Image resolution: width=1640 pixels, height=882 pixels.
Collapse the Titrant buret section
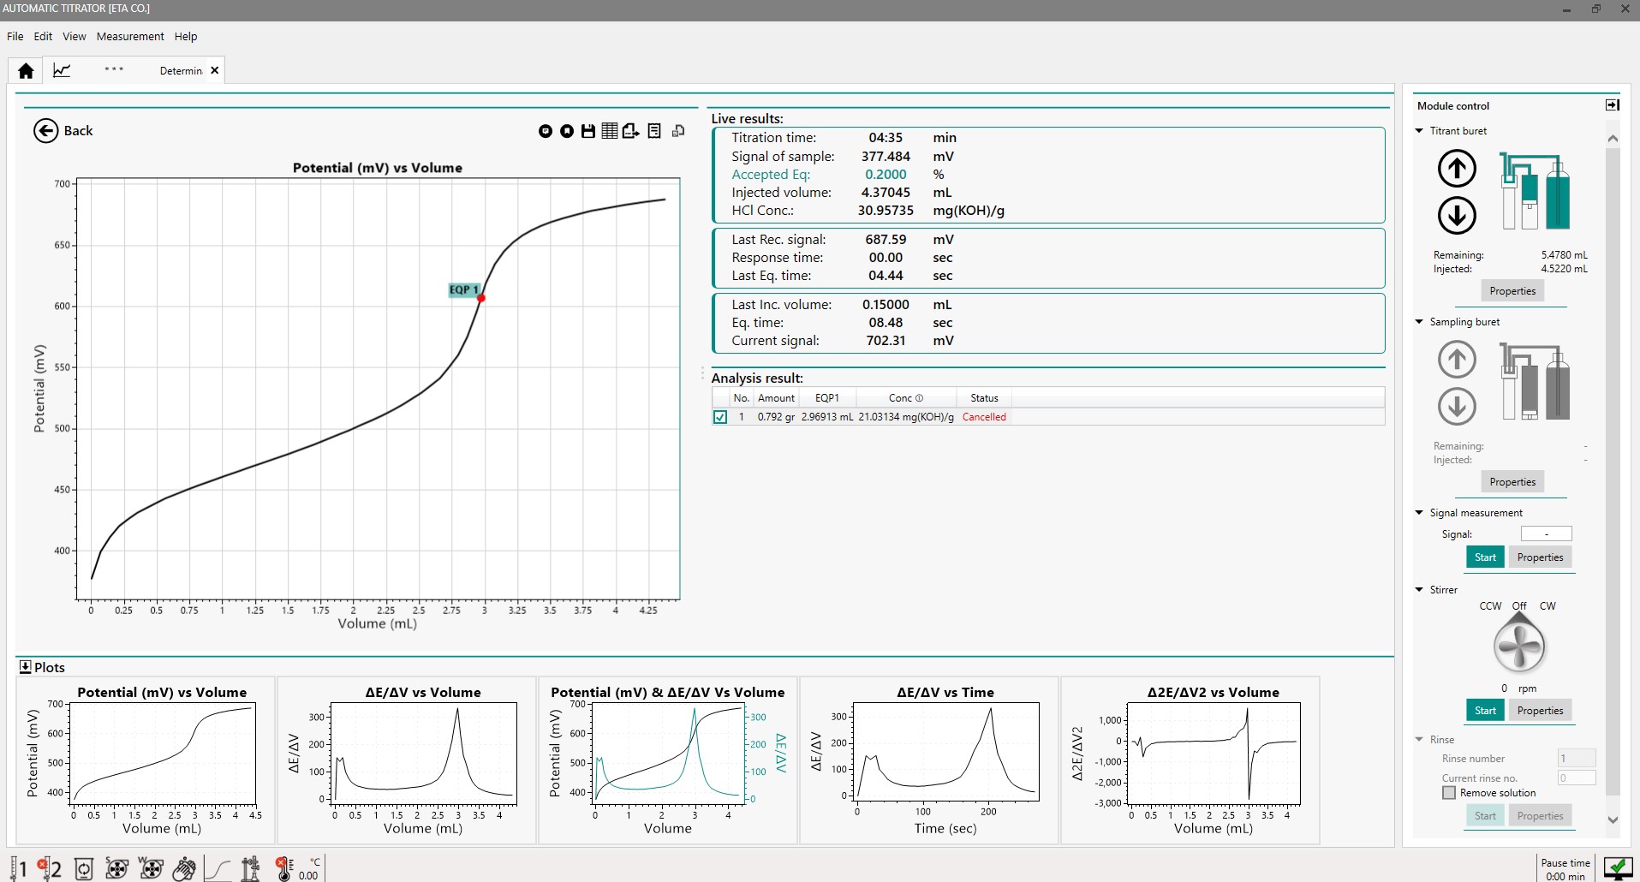click(1419, 131)
